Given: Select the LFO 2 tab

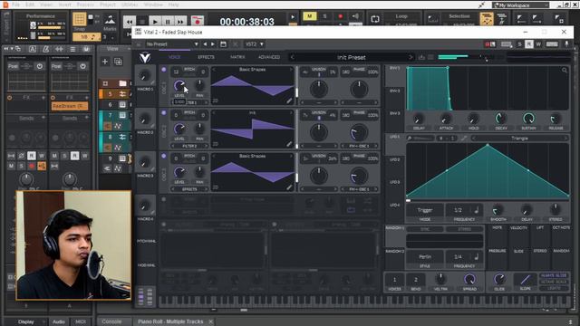Looking at the screenshot, I should click(395, 159).
